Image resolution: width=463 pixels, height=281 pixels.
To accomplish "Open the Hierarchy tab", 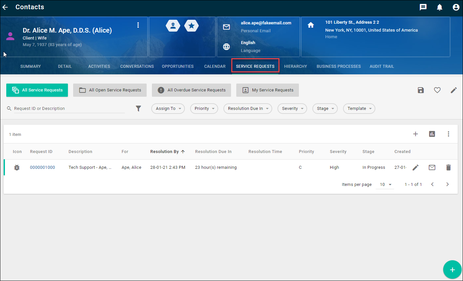I will click(x=296, y=66).
